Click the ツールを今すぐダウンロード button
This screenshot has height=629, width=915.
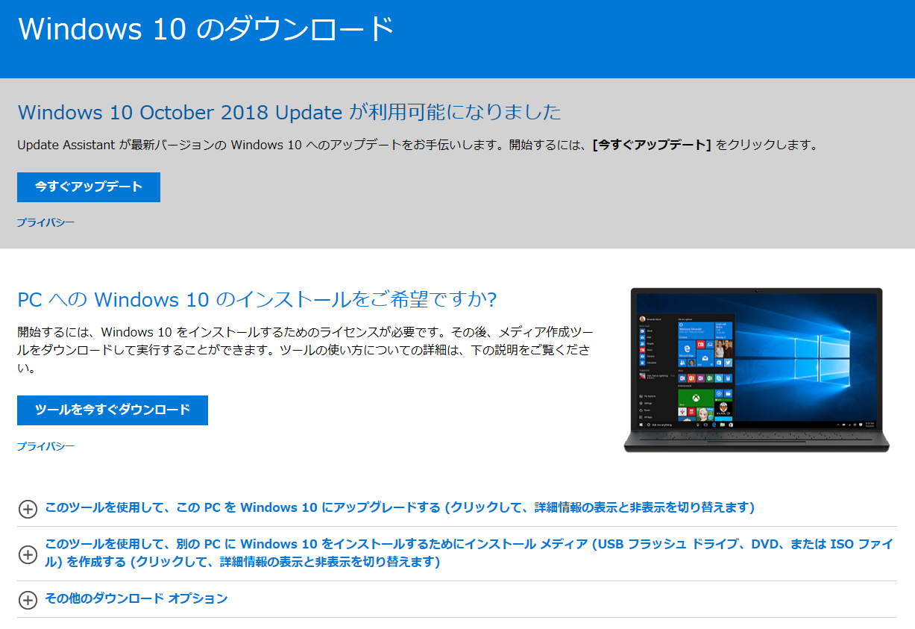click(x=113, y=410)
